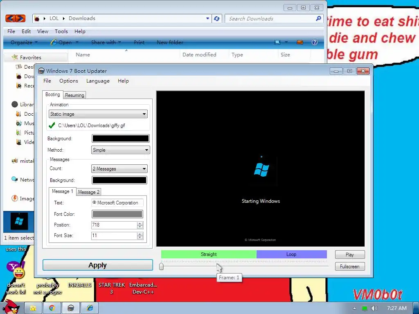419x314 pixels.
Task: Increase the Position value with up arrow
Action: pyautogui.click(x=140, y=223)
